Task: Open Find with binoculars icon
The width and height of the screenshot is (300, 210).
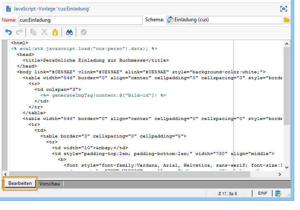Action: [x=69, y=32]
